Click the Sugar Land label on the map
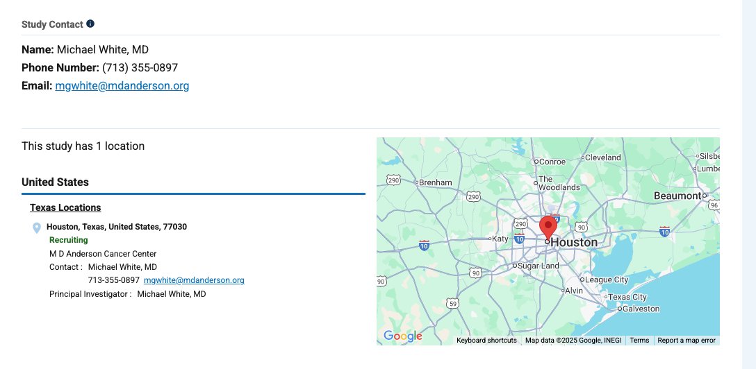 click(x=538, y=266)
